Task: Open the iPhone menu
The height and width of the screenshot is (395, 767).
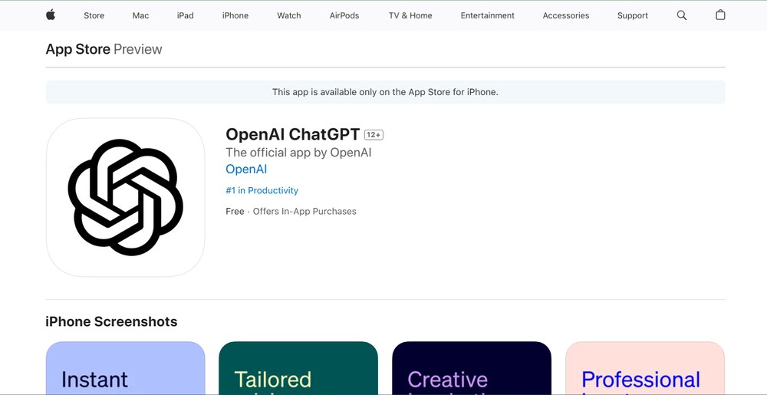Action: tap(235, 15)
